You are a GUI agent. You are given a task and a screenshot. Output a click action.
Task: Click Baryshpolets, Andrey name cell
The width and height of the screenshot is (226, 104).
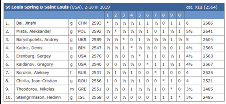click(37, 40)
